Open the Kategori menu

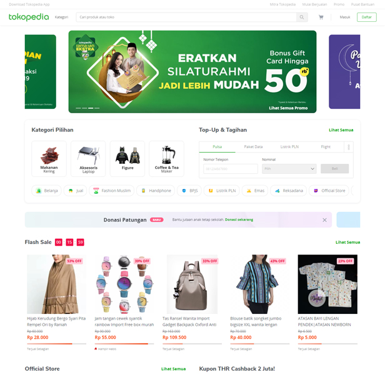coord(61,18)
